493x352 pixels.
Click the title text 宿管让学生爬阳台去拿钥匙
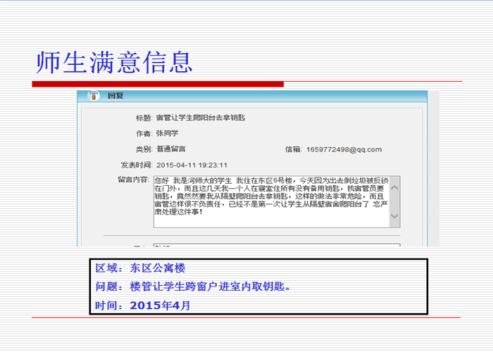coord(201,118)
